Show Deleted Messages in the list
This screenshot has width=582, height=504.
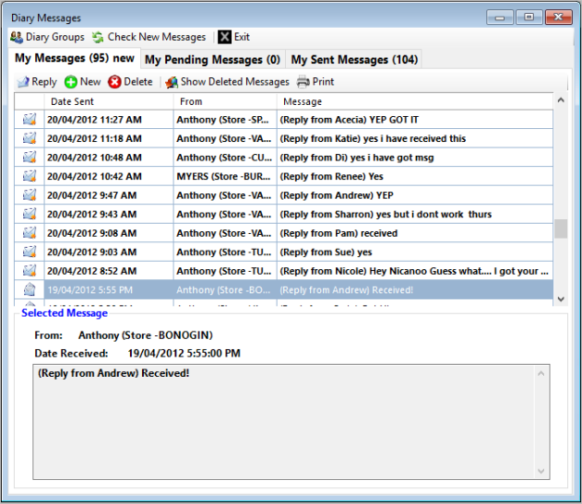pyautogui.click(x=226, y=82)
